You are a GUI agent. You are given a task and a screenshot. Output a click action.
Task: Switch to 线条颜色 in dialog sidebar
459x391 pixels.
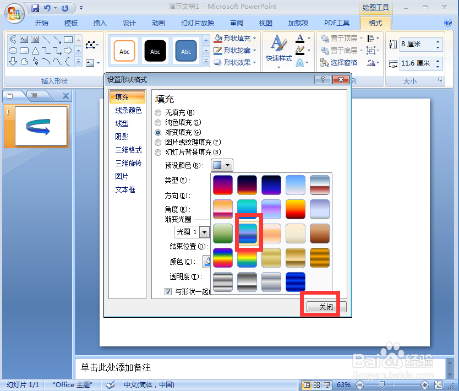tap(128, 110)
